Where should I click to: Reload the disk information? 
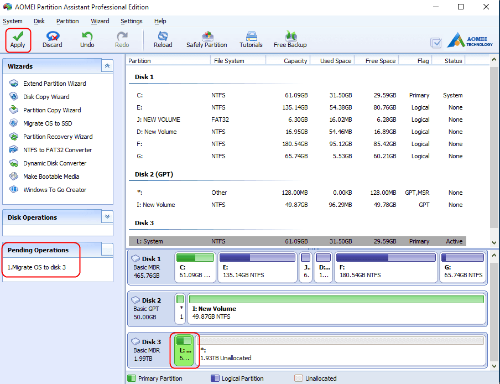163,40
